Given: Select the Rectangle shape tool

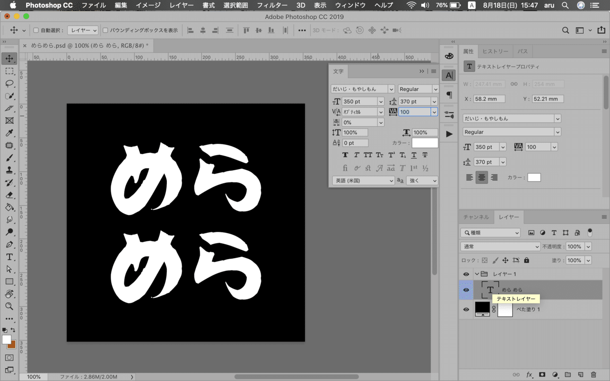Looking at the screenshot, I should [x=9, y=281].
